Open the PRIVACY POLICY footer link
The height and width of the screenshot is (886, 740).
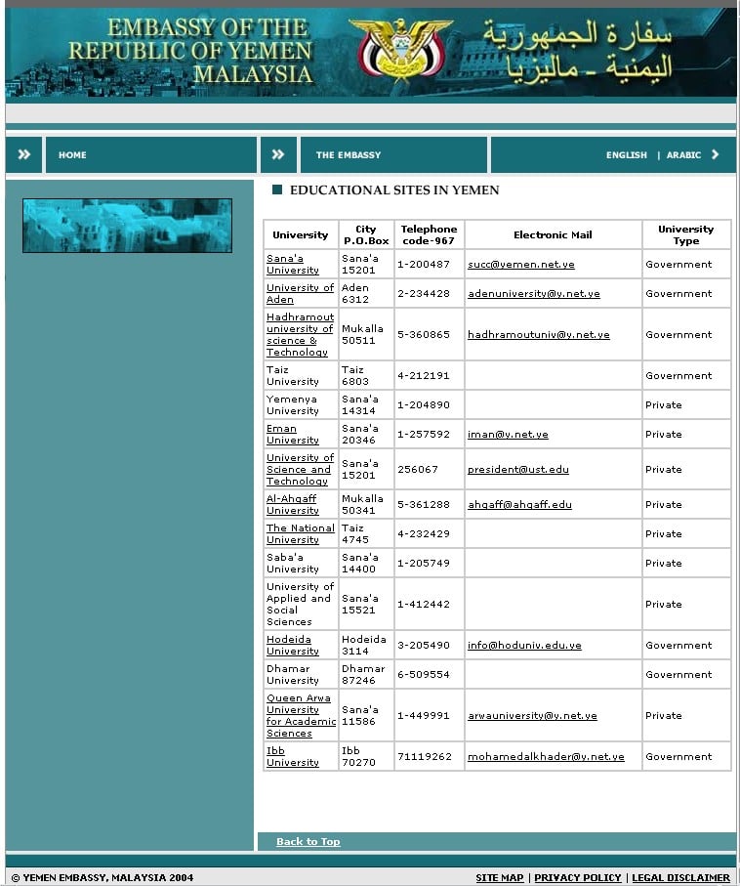(577, 877)
